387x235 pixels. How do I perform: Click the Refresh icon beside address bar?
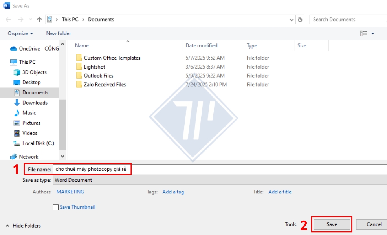[301, 20]
